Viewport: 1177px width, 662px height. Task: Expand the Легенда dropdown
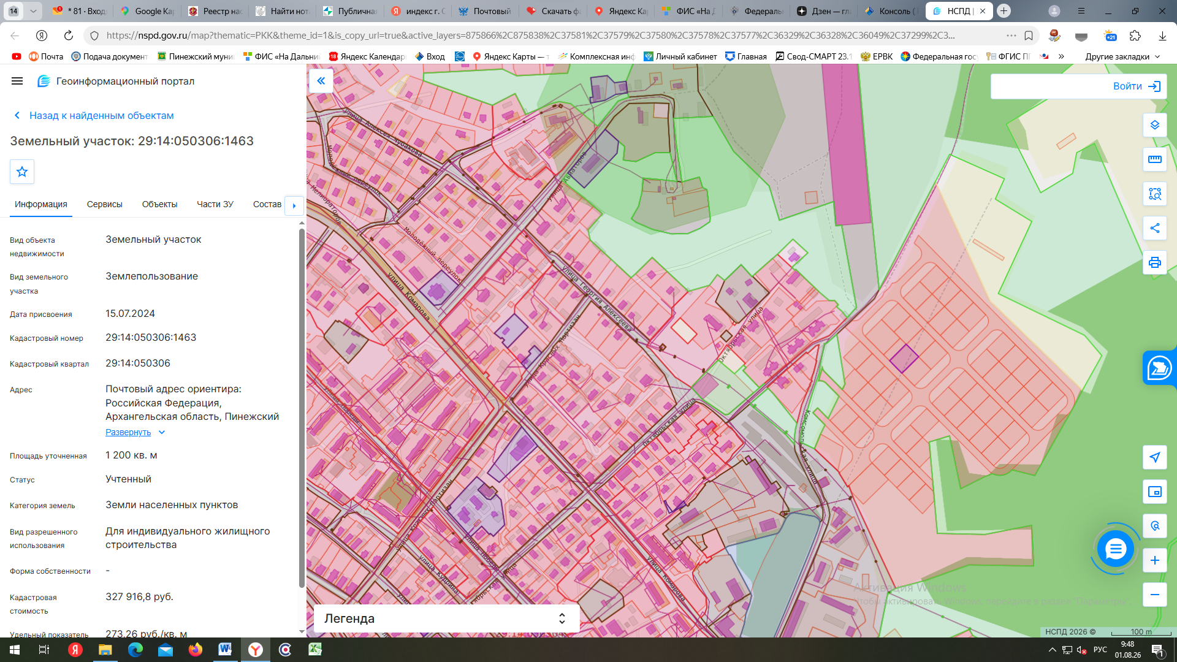(446, 618)
